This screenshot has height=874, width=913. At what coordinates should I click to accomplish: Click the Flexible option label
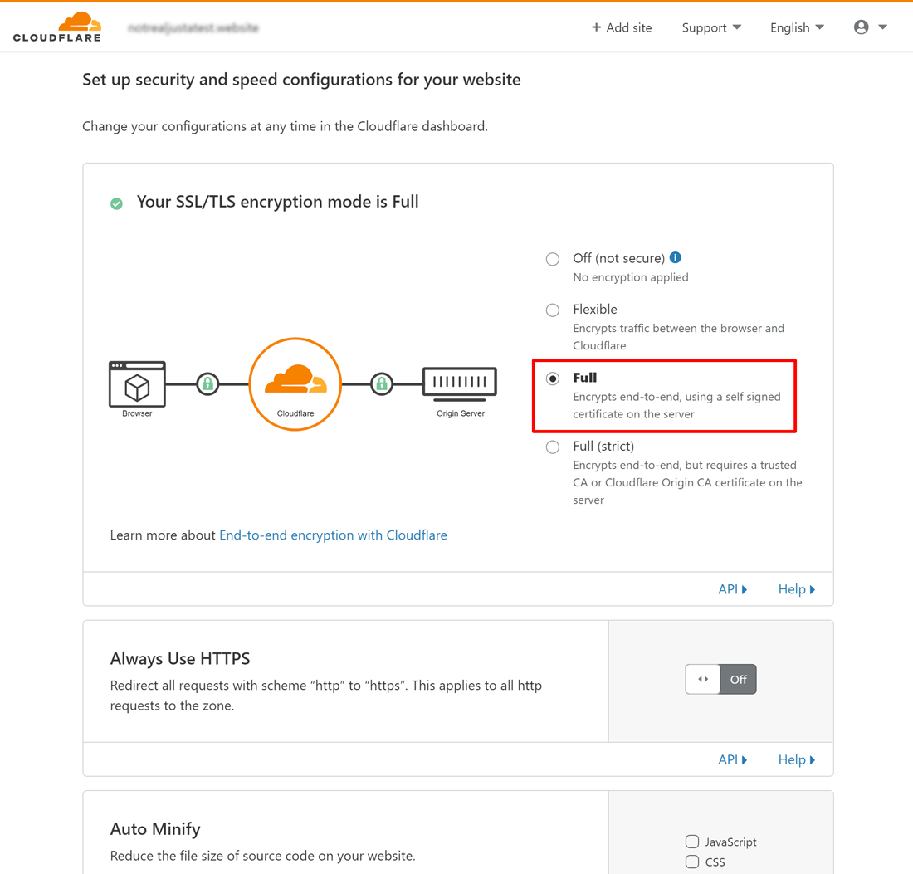(595, 310)
